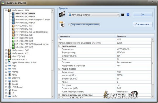This screenshot has width=158, height=103.
Task: Click the Sony PSP & PS3 device icon
Action: point(9,59)
